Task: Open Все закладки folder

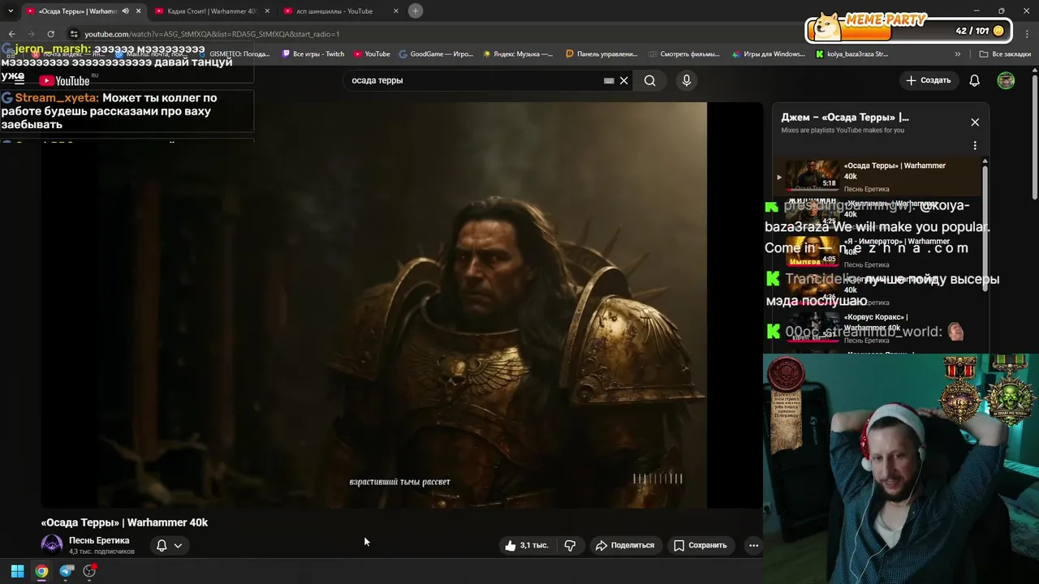Action: pyautogui.click(x=1005, y=54)
